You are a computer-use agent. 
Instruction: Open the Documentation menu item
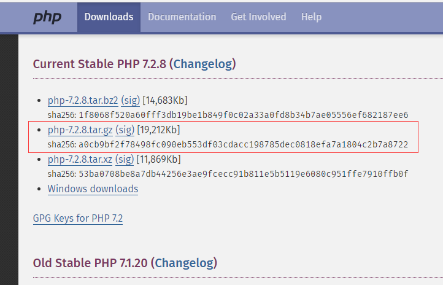[x=182, y=17]
